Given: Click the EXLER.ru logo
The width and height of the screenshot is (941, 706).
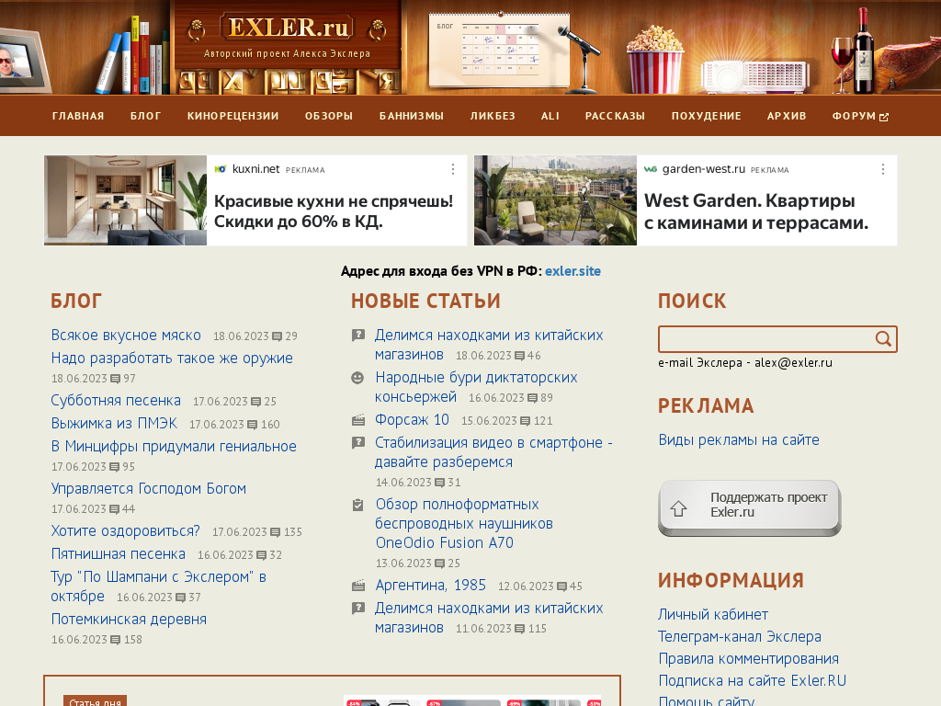Looking at the screenshot, I should point(288,28).
